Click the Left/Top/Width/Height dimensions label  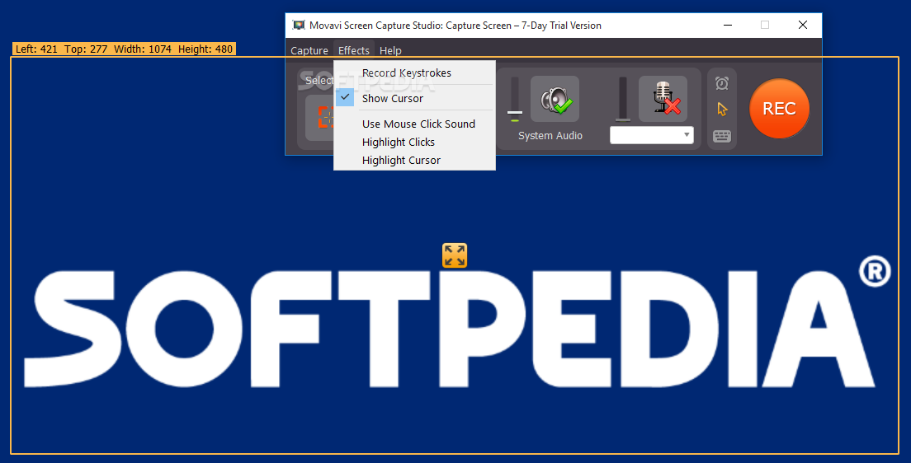click(124, 49)
